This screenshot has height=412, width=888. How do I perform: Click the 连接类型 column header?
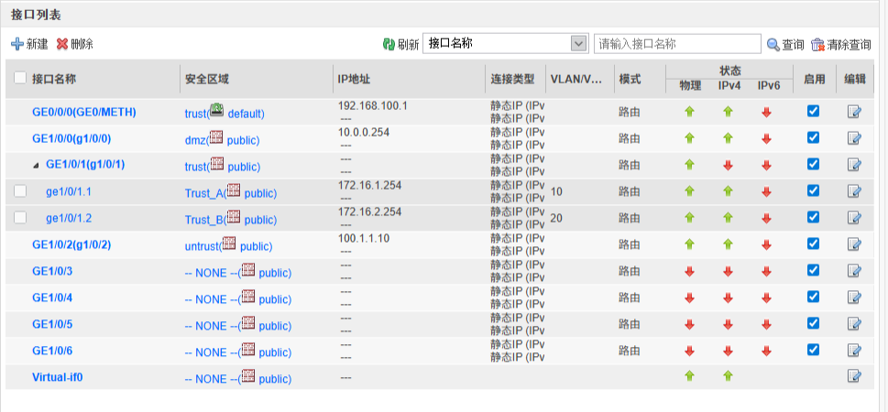512,80
